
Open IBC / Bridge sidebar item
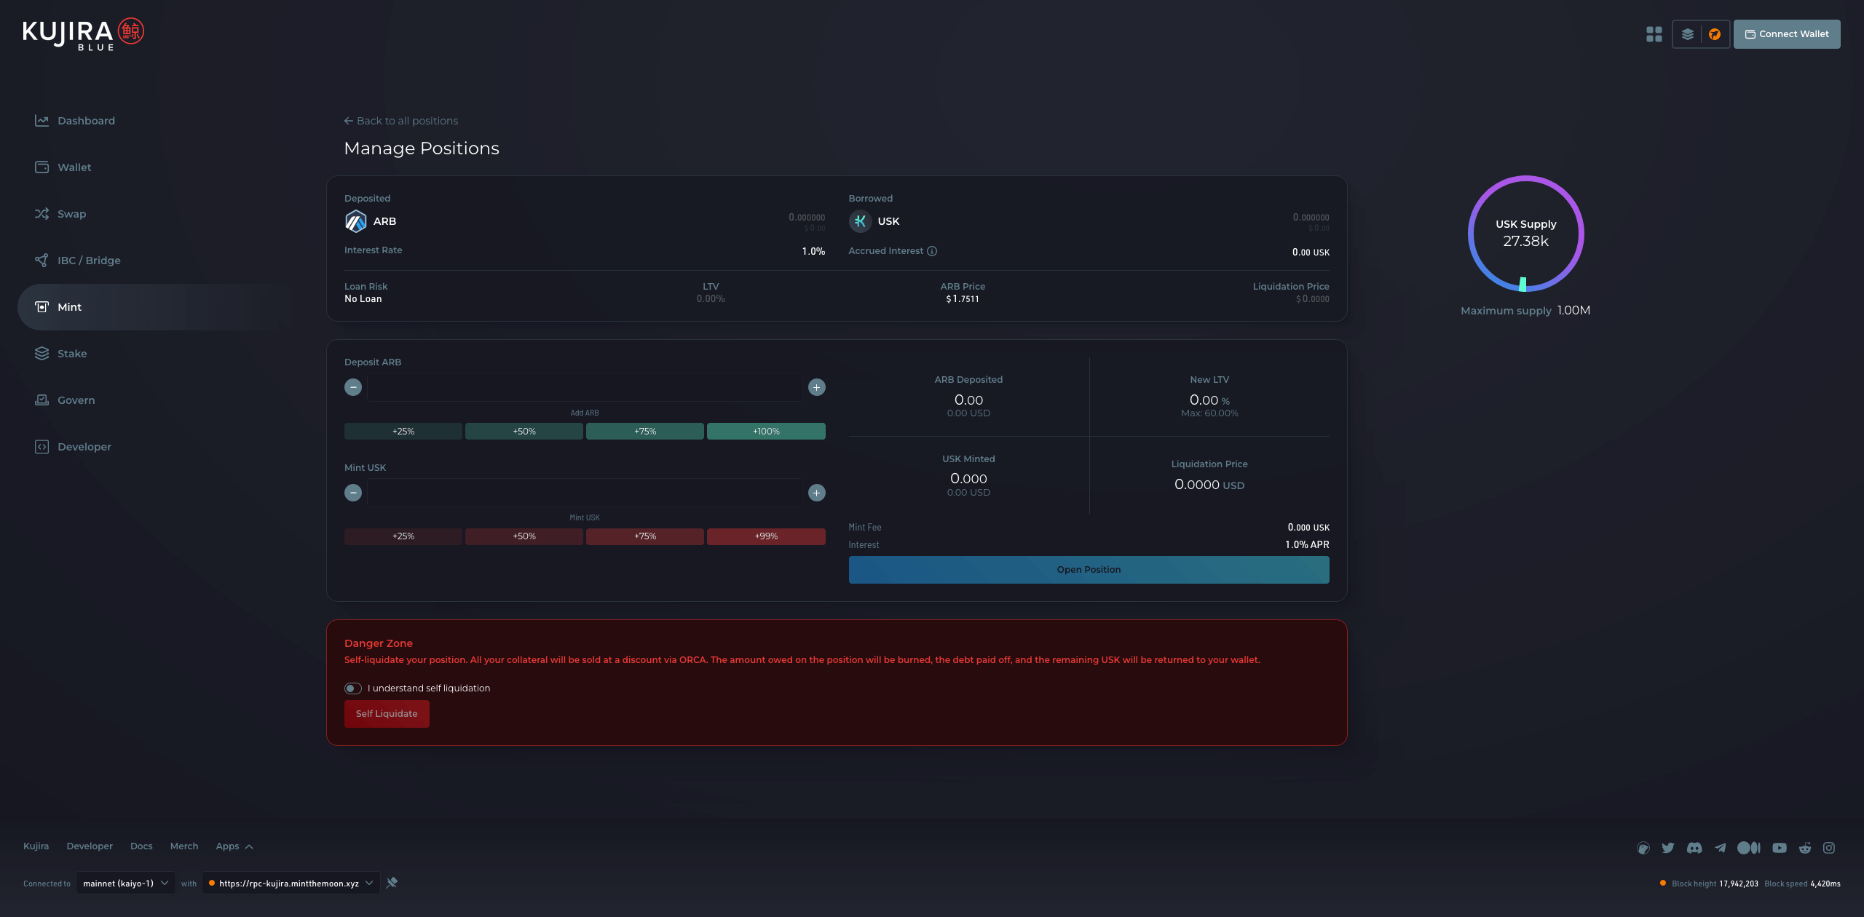pyautogui.click(x=89, y=261)
